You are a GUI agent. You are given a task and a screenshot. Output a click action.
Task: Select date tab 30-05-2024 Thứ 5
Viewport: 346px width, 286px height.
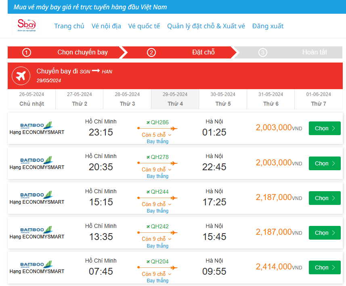click(223, 99)
